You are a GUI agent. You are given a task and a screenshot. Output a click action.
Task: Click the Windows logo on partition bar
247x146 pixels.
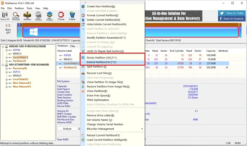pyautogui.click(x=34, y=32)
